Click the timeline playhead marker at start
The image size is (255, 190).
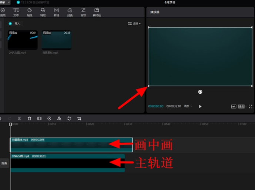tap(10, 124)
